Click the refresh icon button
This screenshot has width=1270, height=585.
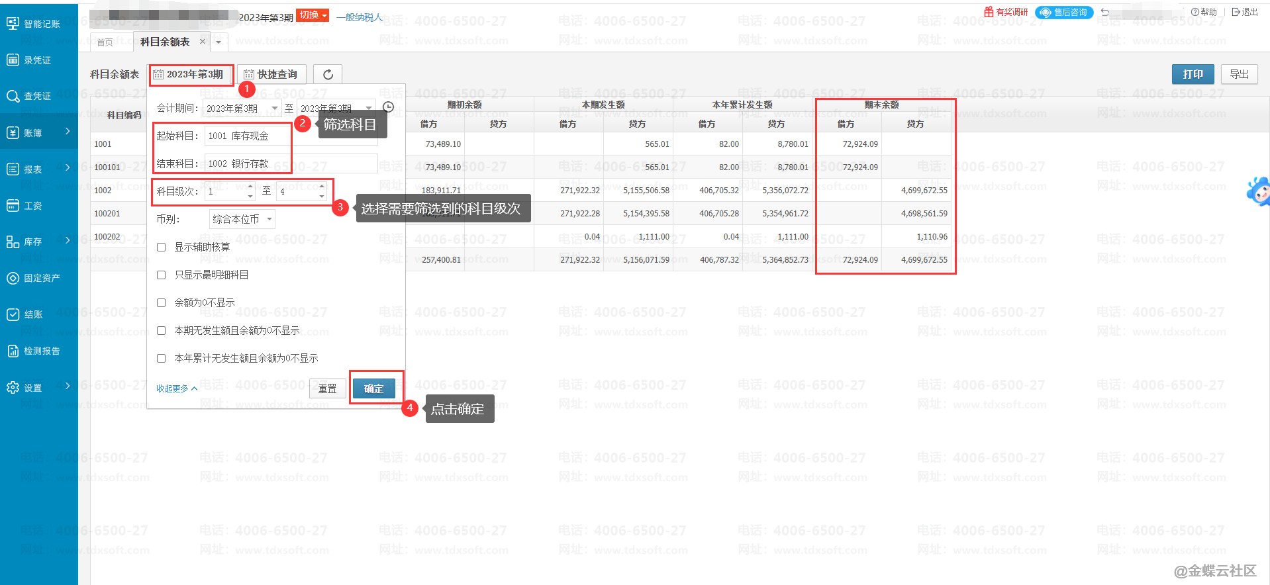click(x=328, y=74)
